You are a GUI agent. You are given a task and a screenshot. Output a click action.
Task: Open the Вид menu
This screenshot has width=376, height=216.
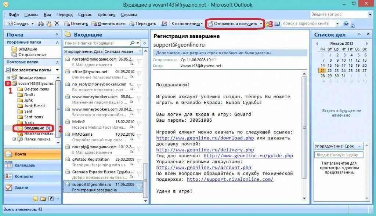[x=47, y=15]
